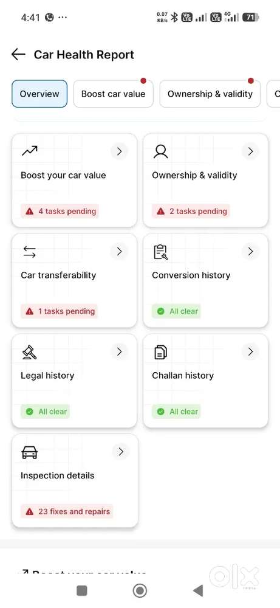280x608 pixels.
Task: Expand Boost your car value with its chevron
Action: (119, 151)
